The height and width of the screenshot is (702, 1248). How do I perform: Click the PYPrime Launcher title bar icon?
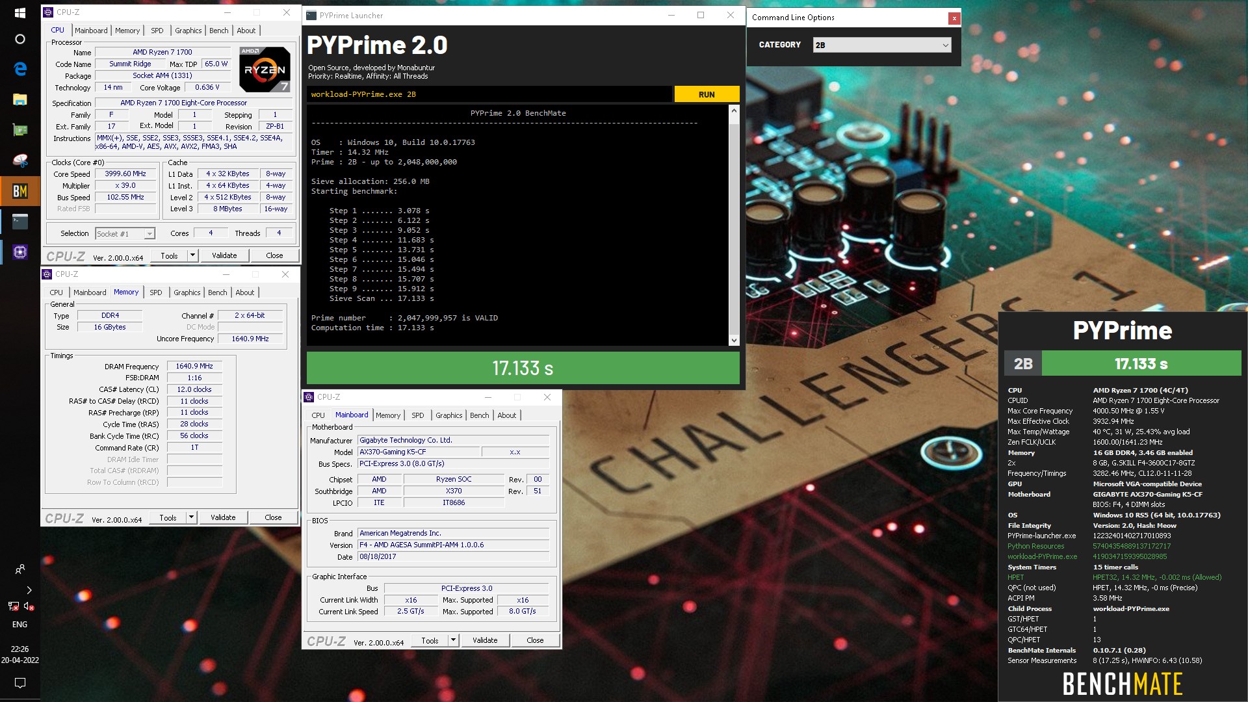coord(311,16)
